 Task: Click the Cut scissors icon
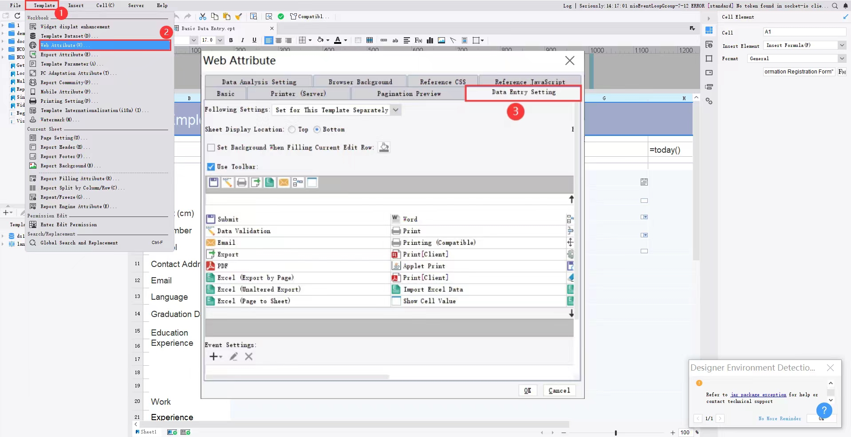coord(203,16)
